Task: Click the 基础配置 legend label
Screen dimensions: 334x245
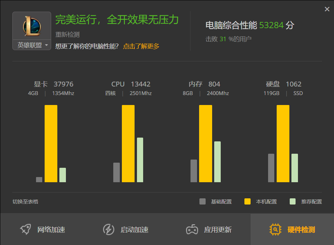Action: (221, 201)
